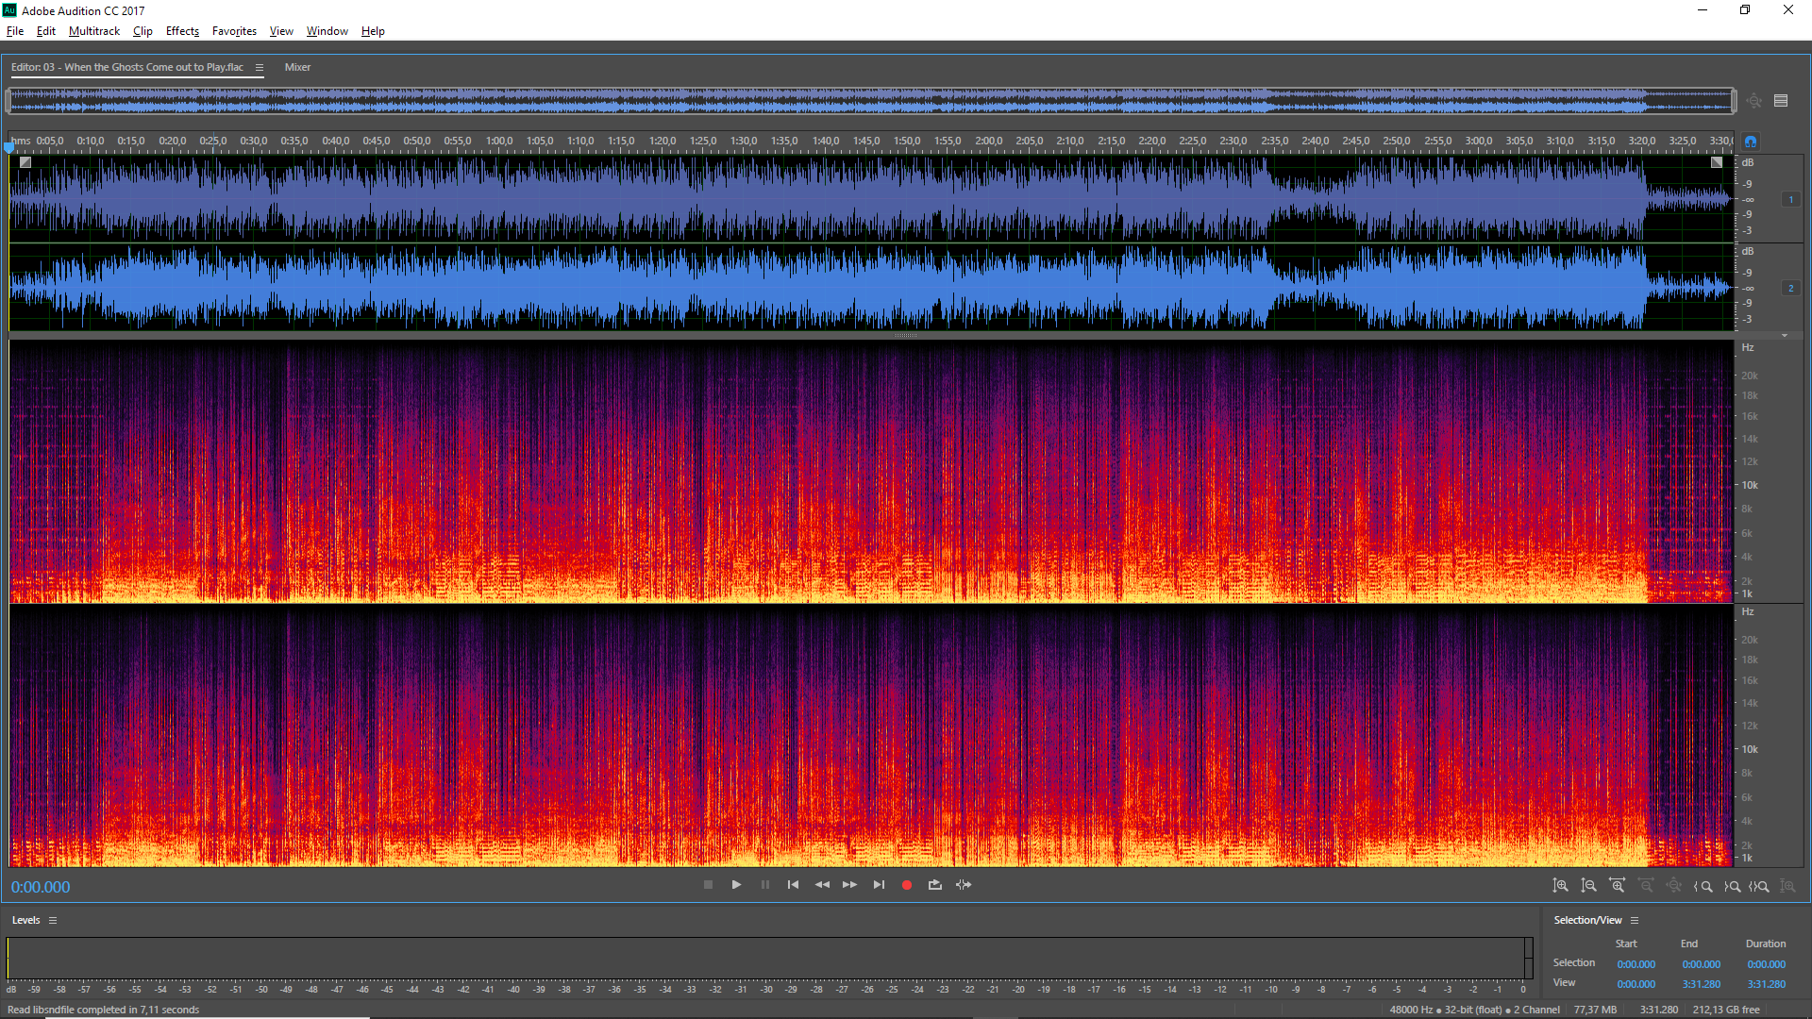Click the overview navigator waveform bar
Viewport: 1812px width, 1019px height.
(870, 100)
